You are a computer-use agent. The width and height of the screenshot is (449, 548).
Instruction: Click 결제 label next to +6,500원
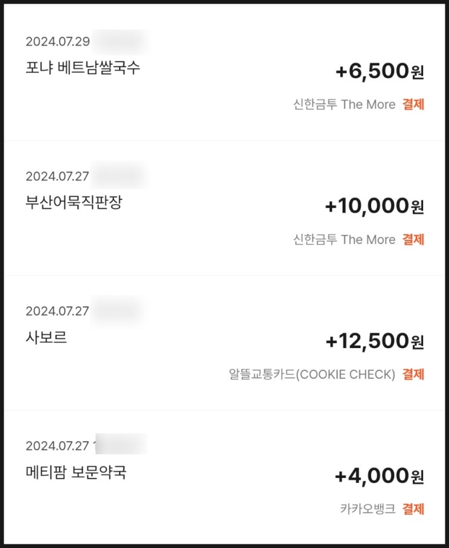coord(413,105)
